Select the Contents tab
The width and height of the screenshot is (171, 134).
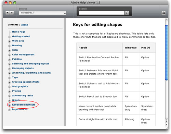click(x=13, y=25)
